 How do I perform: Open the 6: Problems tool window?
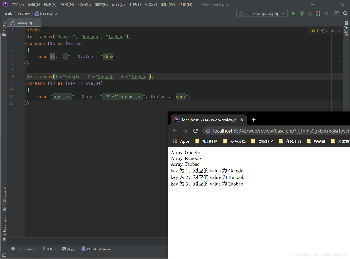[x=23, y=249]
